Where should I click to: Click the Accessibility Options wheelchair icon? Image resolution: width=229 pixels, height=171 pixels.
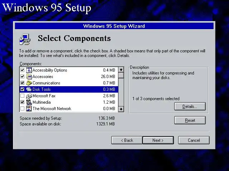coord(29,70)
